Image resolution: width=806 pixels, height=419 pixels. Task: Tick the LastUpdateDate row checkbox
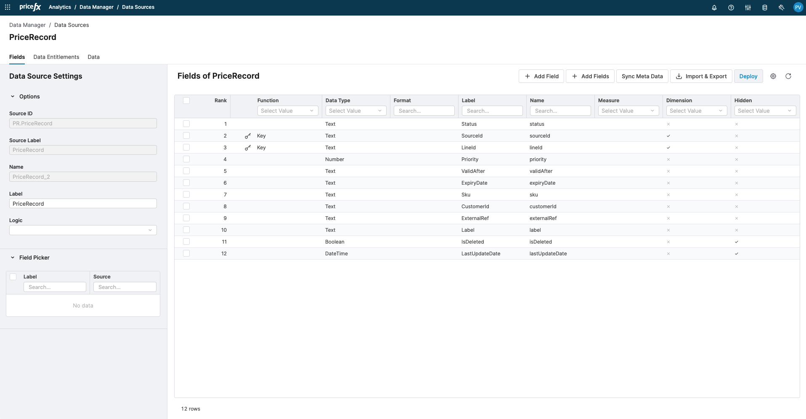pyautogui.click(x=186, y=254)
